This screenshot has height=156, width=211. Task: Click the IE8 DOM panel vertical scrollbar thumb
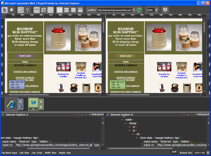[x=208, y=123]
